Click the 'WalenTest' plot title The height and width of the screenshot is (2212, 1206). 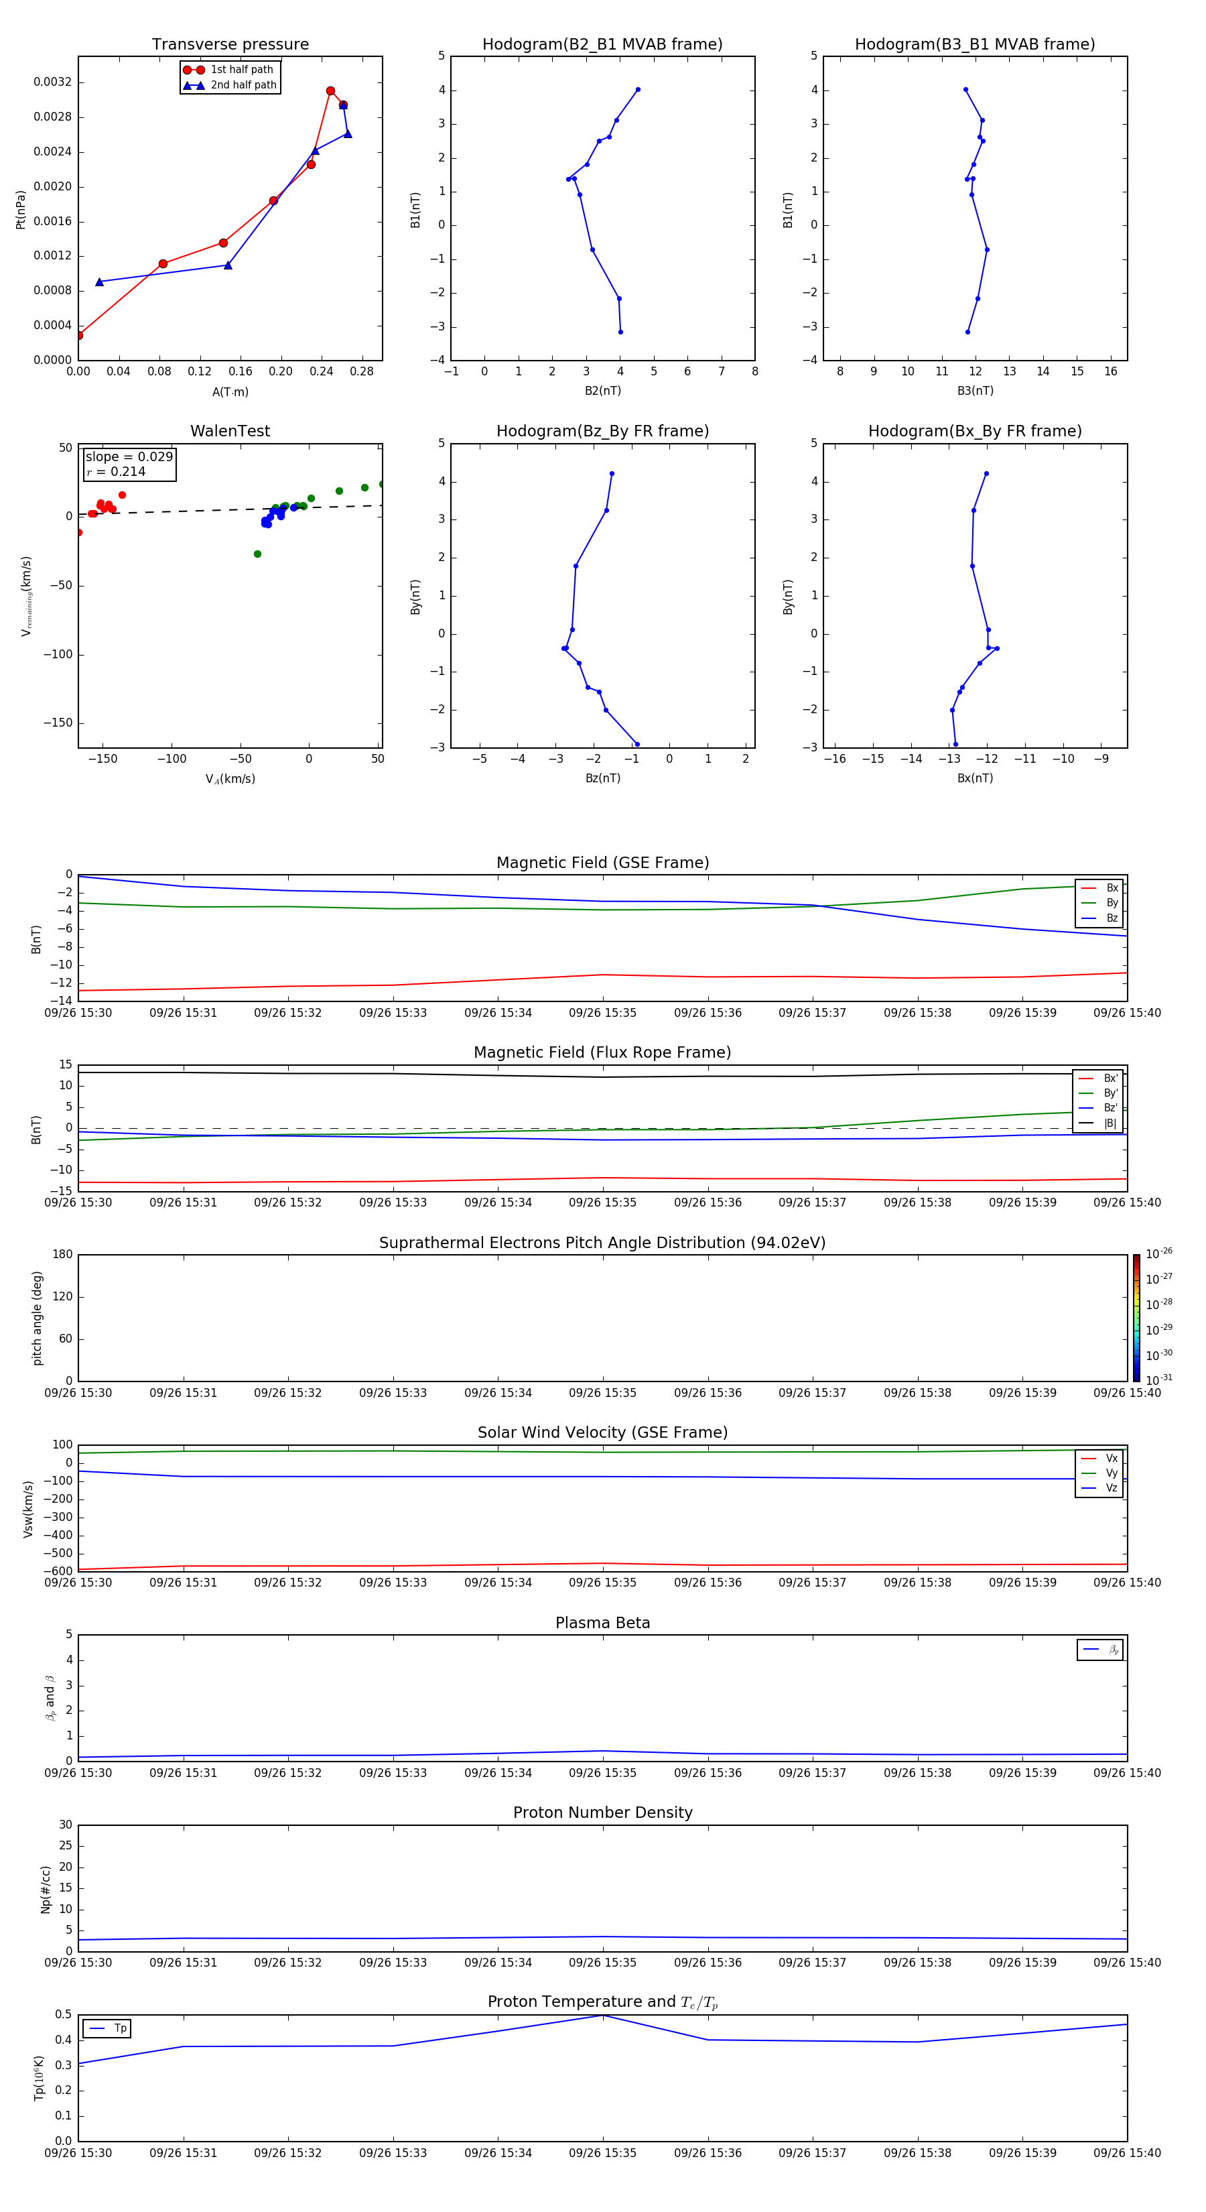[230, 431]
